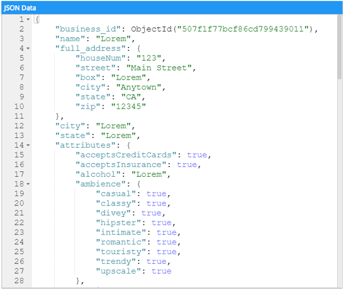Fold the "ambience" object at line 18
The image size is (343, 289).
(x=28, y=184)
